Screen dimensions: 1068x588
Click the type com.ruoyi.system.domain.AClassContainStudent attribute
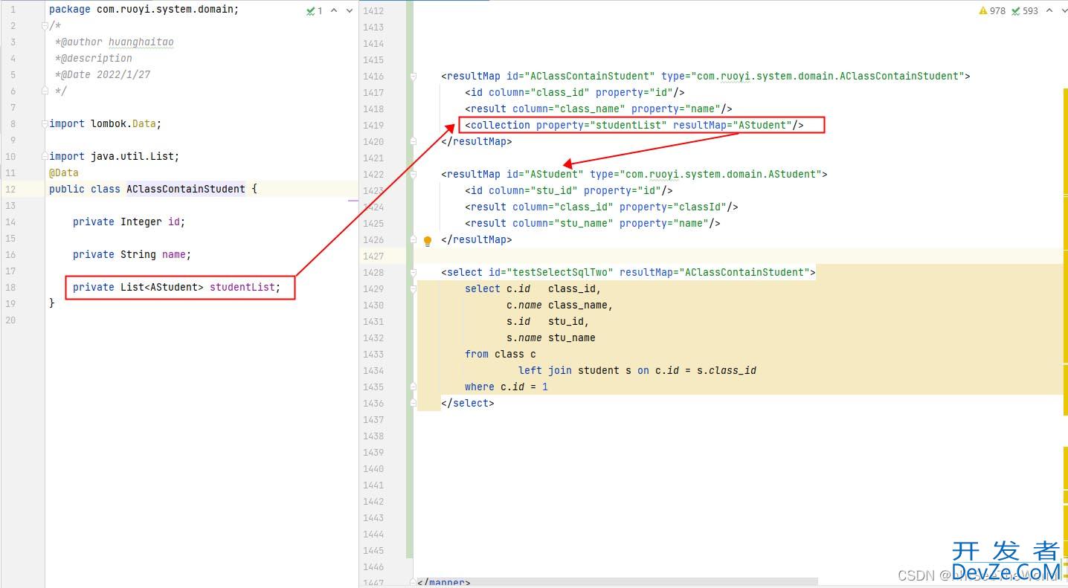[812, 76]
